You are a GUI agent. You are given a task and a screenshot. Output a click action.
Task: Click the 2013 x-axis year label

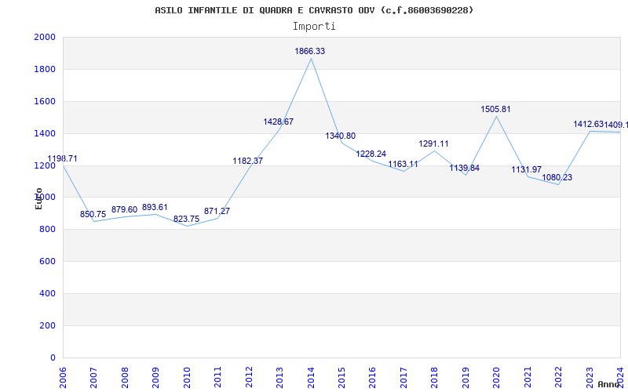pos(280,378)
